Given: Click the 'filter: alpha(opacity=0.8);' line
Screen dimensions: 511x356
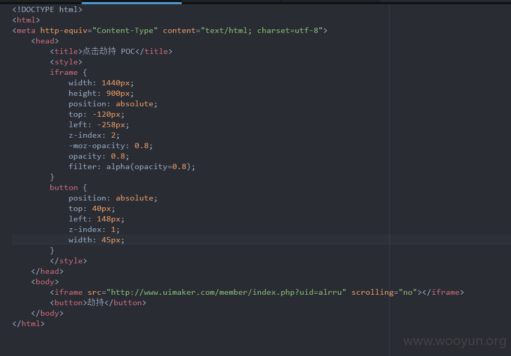Looking at the screenshot, I should tap(132, 166).
